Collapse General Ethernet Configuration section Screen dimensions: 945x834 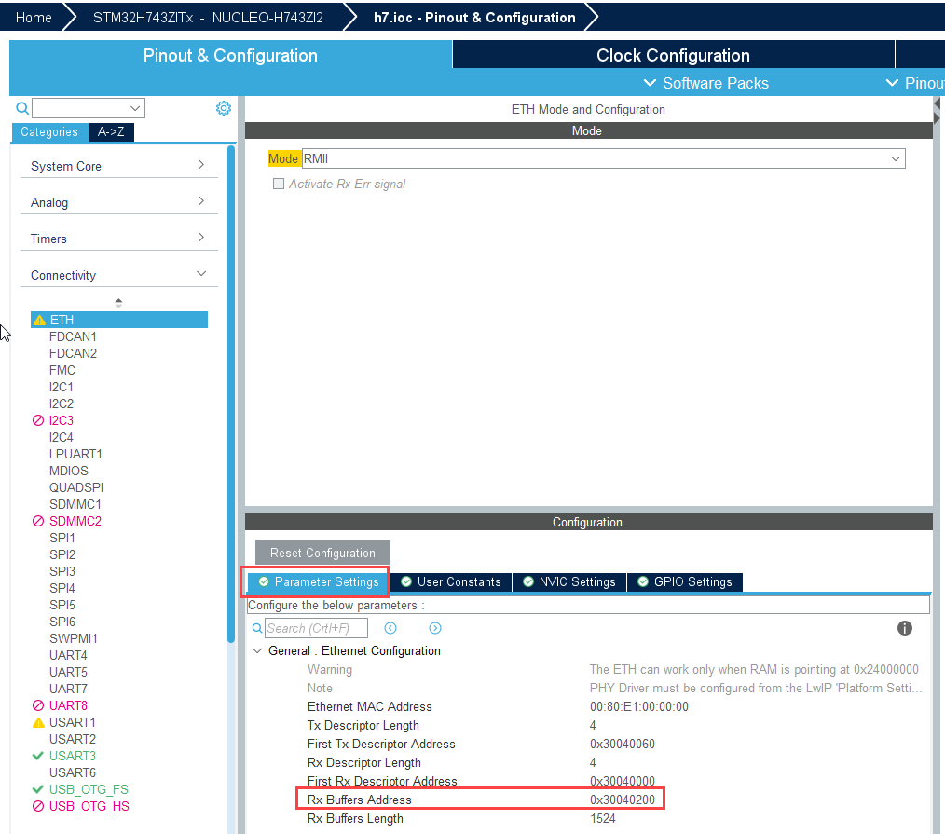coord(257,651)
